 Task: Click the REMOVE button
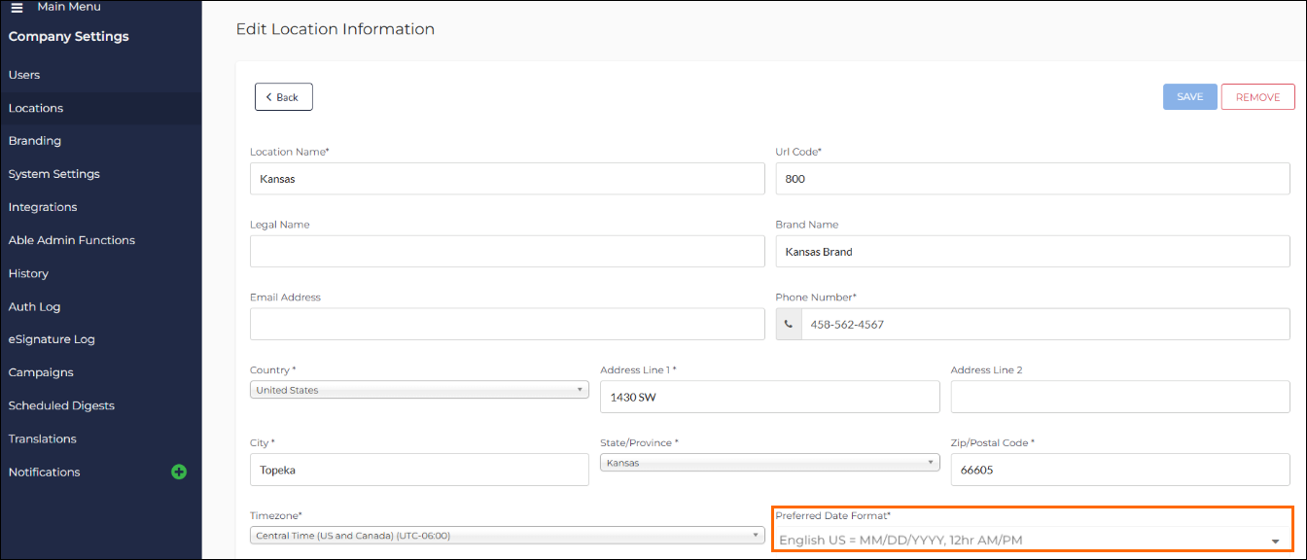pyautogui.click(x=1258, y=97)
